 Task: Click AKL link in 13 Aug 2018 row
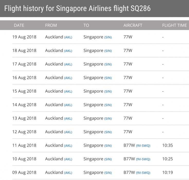pos(68,119)
